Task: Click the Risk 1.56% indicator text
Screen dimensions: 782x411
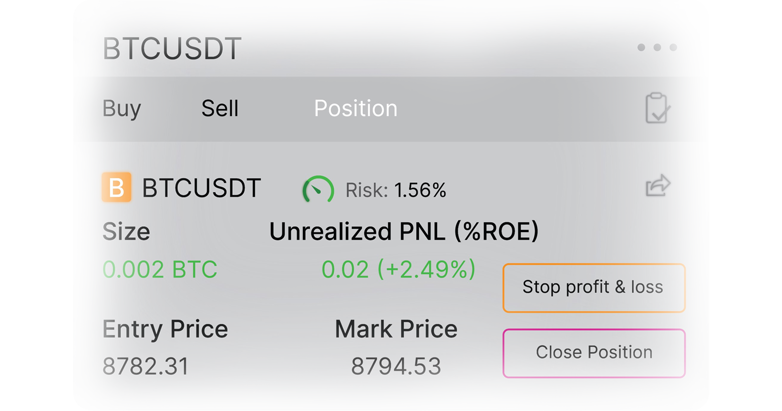Action: pos(396,190)
